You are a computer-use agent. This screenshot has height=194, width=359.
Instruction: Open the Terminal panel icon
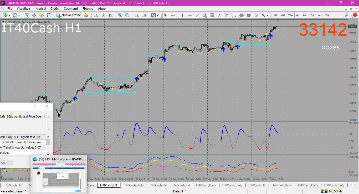[49, 15]
